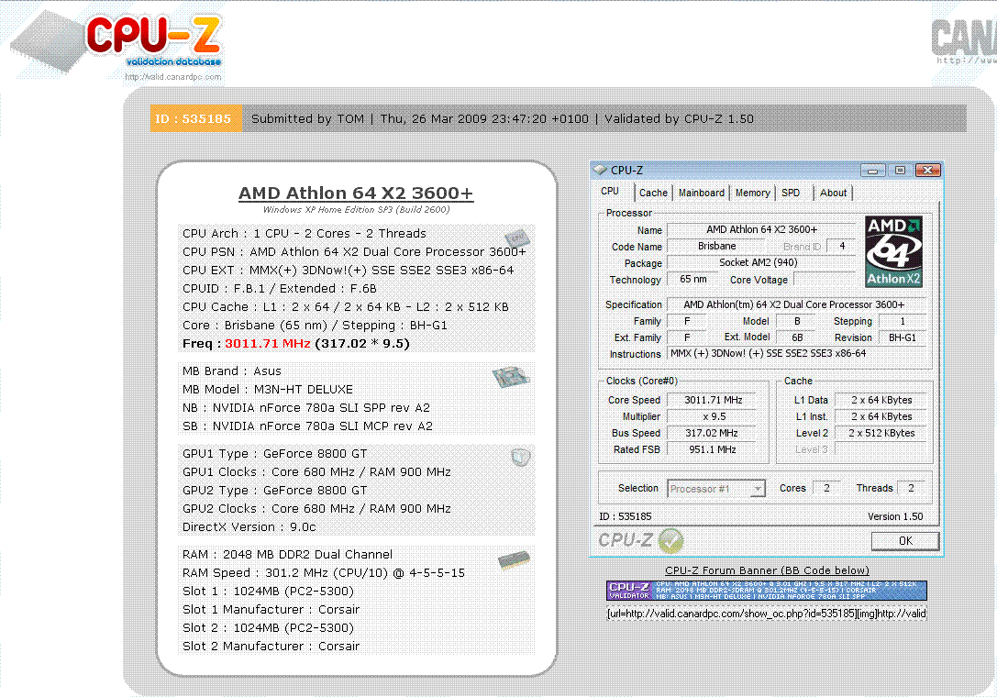This screenshot has height=697, width=997.
Task: Click the Slot 2 Manufacturer : Corsair row
Action: tap(271, 647)
